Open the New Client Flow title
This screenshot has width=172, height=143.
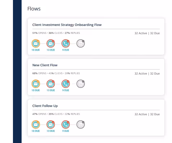[45, 65]
